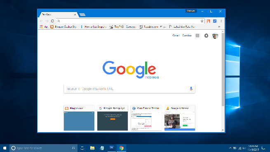Click the page scrollbar down arrow
This screenshot has width=270, height=152.
click(x=223, y=130)
